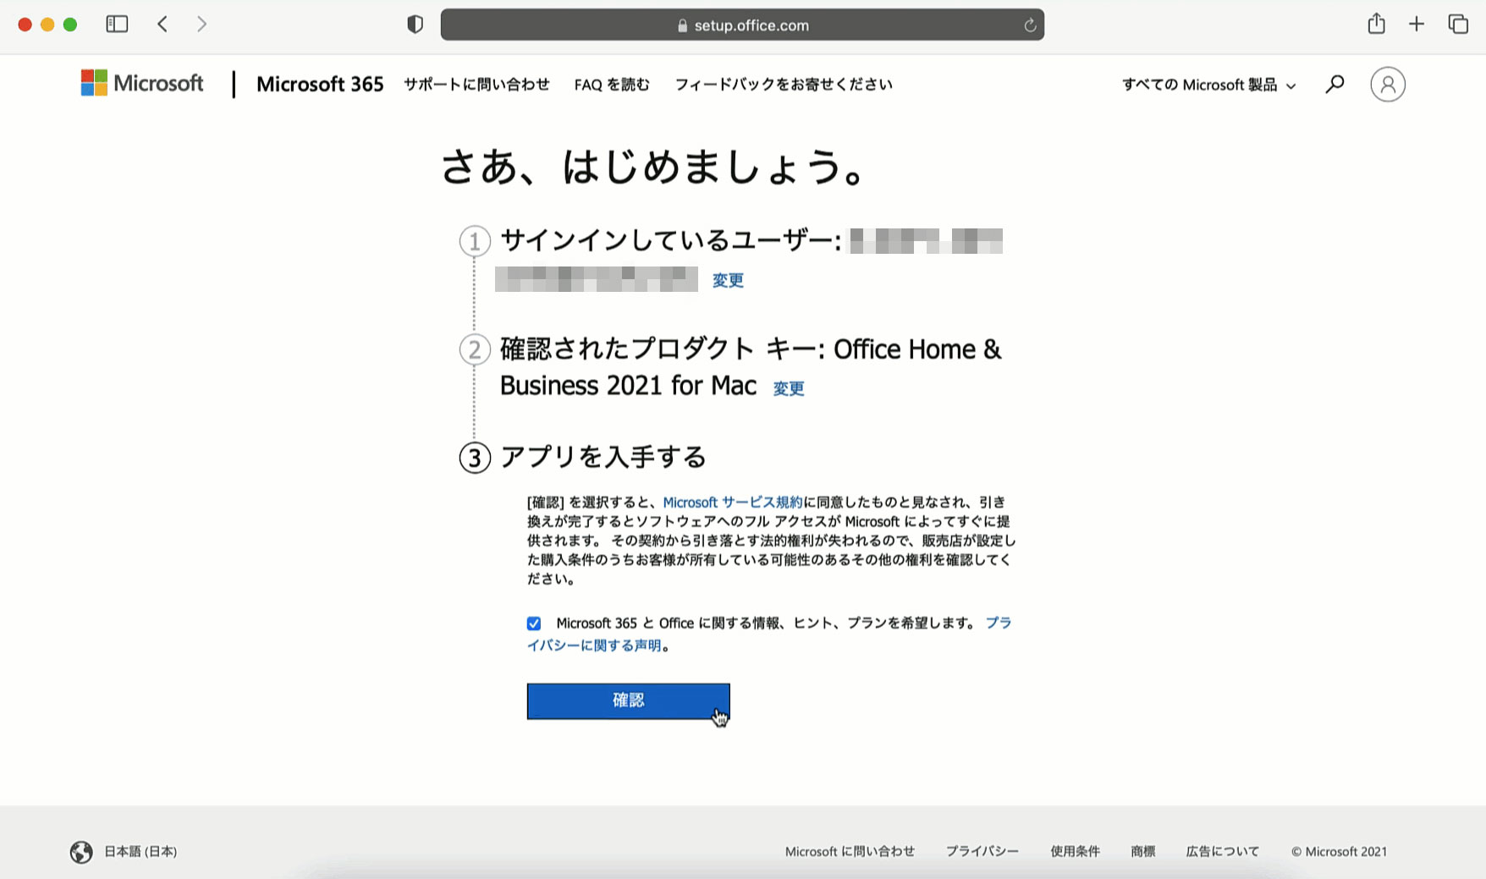
Task: Click the setup.office.com address field
Action: (x=742, y=25)
